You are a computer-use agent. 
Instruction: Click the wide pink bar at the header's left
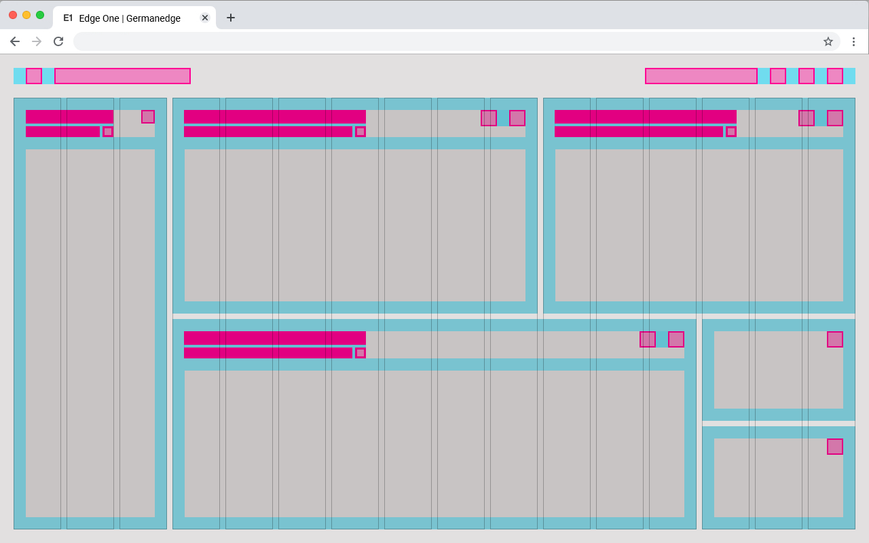[x=122, y=76]
